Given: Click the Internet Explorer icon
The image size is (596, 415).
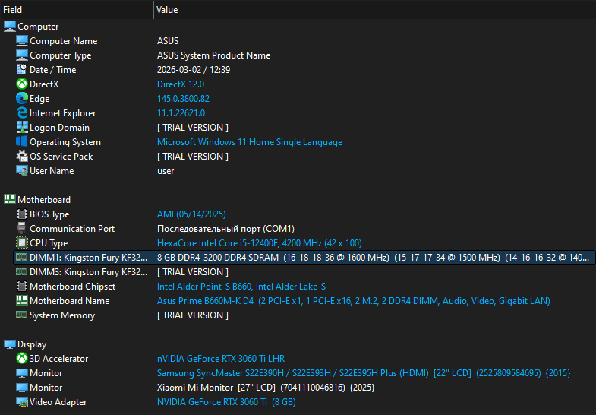Looking at the screenshot, I should pos(22,113).
